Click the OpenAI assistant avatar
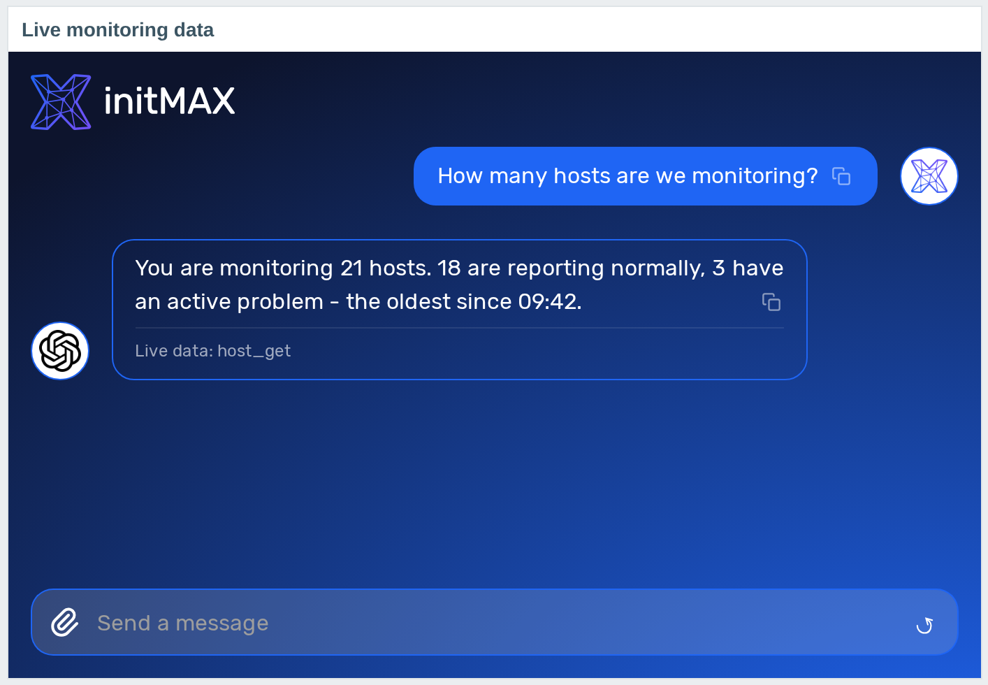Viewport: 988px width, 685px height. (60, 351)
